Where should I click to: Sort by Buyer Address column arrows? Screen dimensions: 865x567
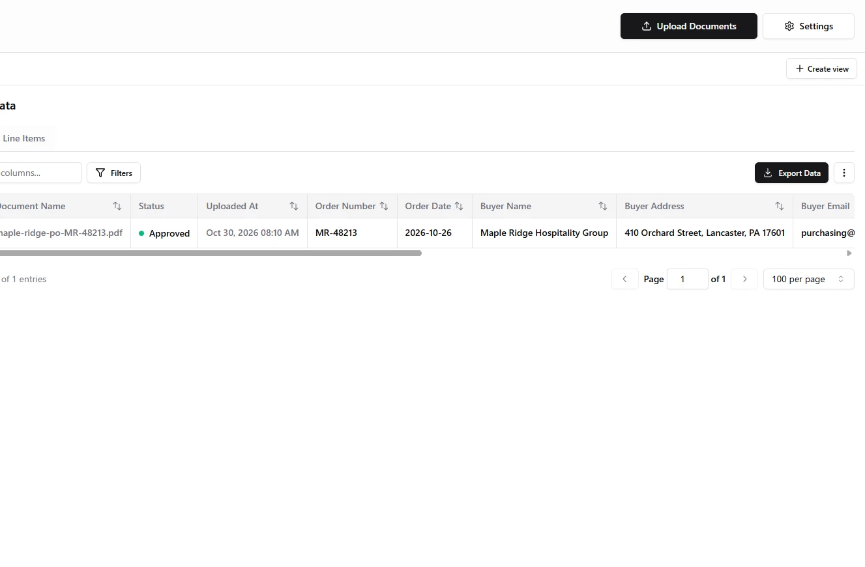coord(780,206)
